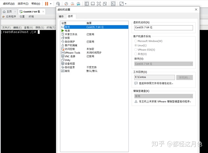Open the snapshot manager icon

pyautogui.click(x=78, y=4)
